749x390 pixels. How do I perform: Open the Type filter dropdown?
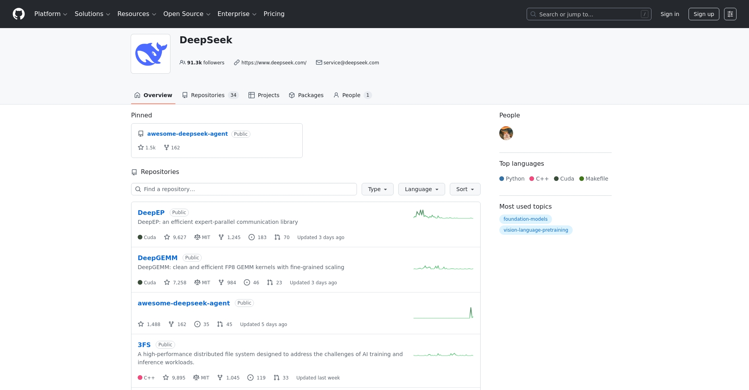377,189
